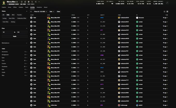The height and width of the screenshot is (108, 176).
Task: Open the more options ellipsis menu
Action: 39,2
